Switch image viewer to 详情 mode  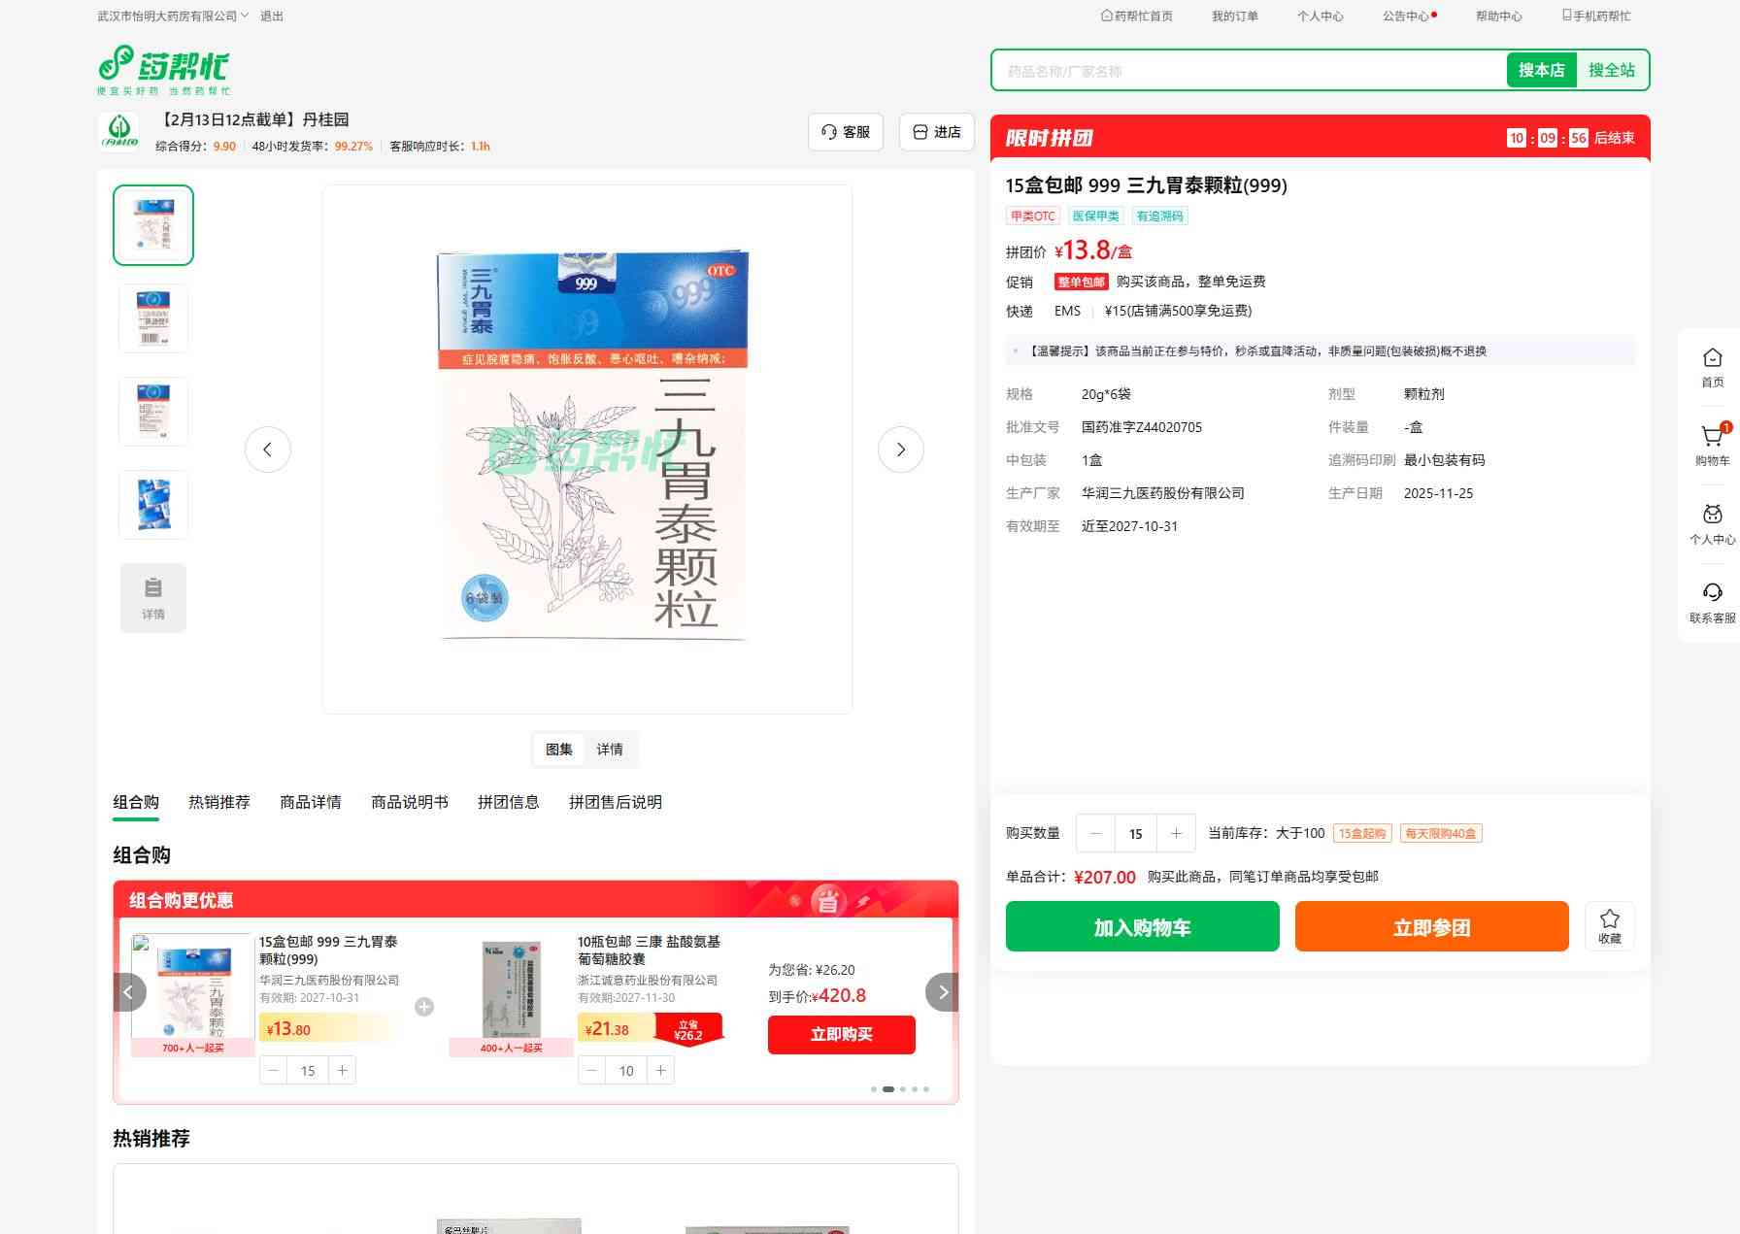(x=610, y=750)
